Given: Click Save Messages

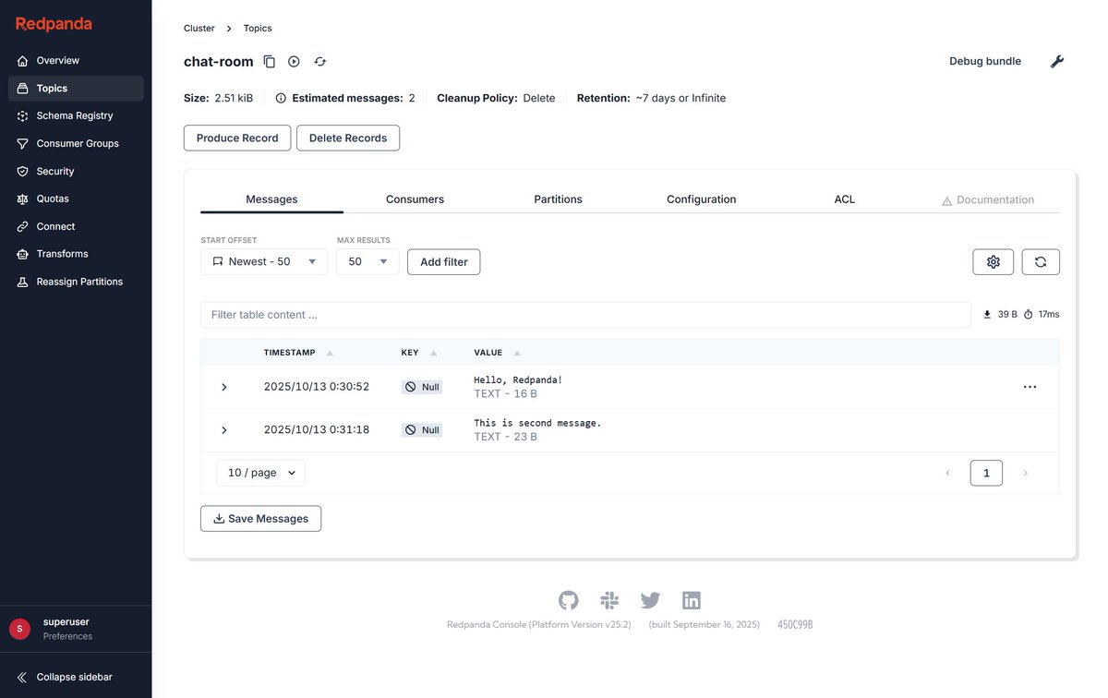Looking at the screenshot, I should [x=260, y=519].
